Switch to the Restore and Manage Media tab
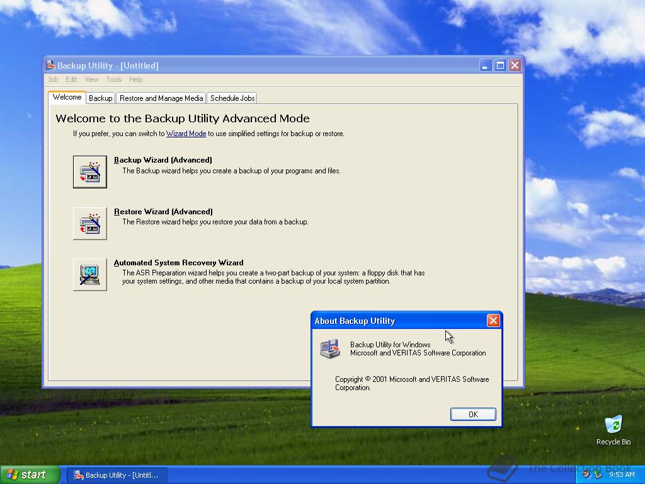This screenshot has height=484, width=645. tap(161, 98)
